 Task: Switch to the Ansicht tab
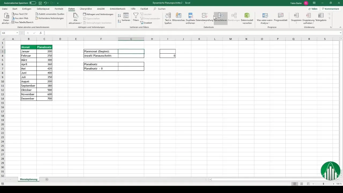point(101,9)
